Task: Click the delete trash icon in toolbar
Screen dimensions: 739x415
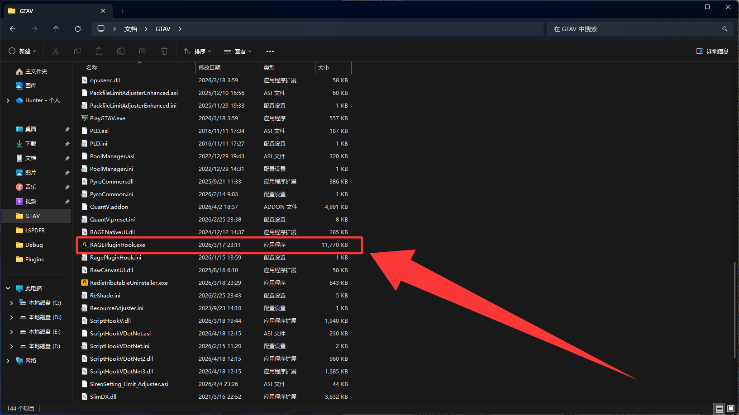Action: [164, 51]
